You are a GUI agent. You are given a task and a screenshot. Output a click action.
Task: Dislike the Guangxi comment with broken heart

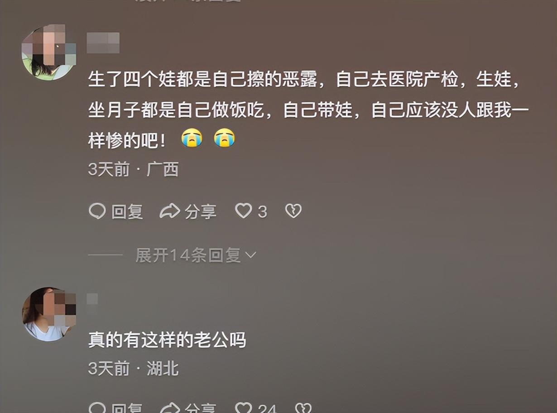tap(293, 211)
